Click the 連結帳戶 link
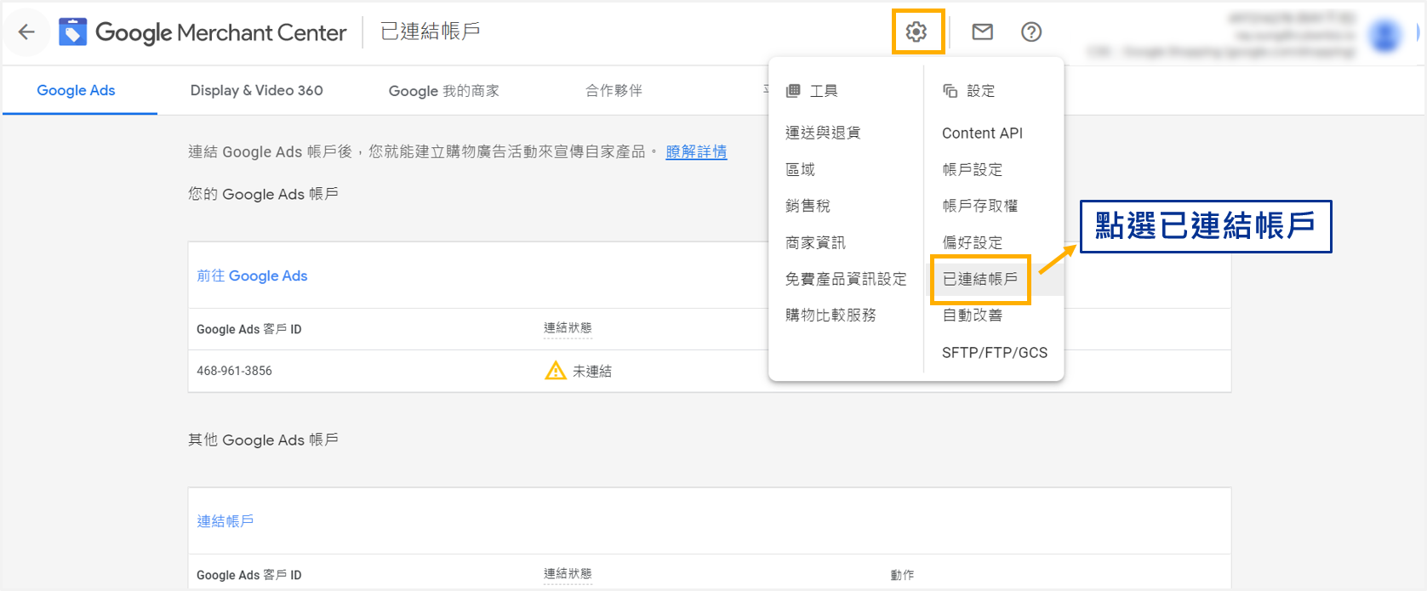Screen dimensions: 1427x591 pyautogui.click(x=225, y=521)
